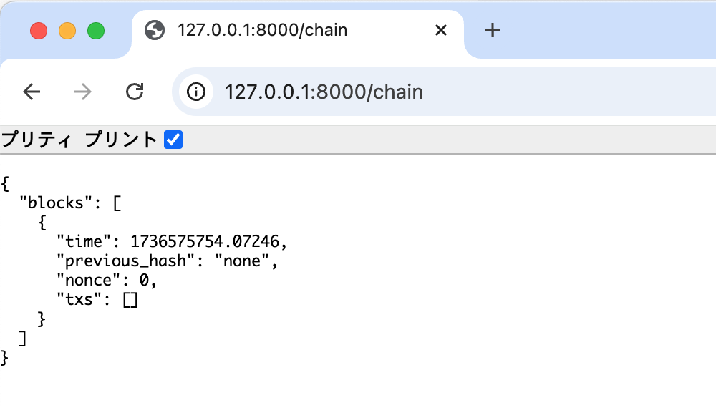Uncheck the プリティ プリント checkbox
Image resolution: width=716 pixels, height=408 pixels.
click(x=173, y=140)
